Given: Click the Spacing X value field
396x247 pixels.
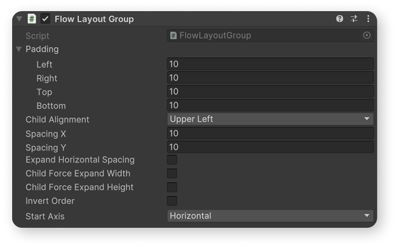Looking at the screenshot, I should (270, 133).
